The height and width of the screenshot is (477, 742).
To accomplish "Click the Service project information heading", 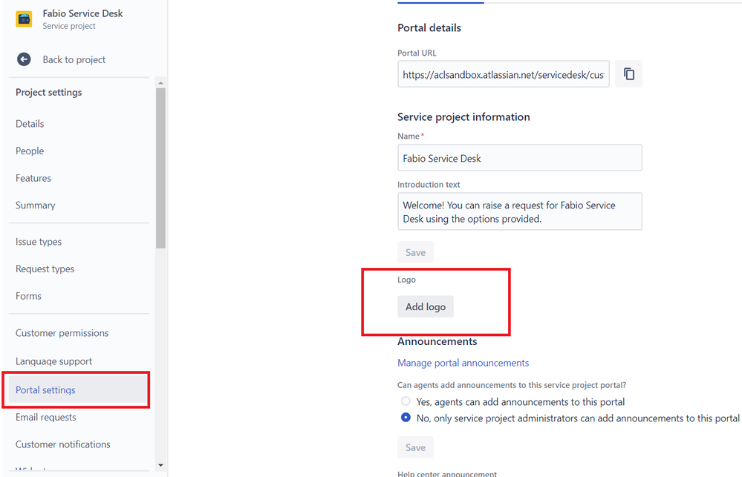I will (463, 116).
